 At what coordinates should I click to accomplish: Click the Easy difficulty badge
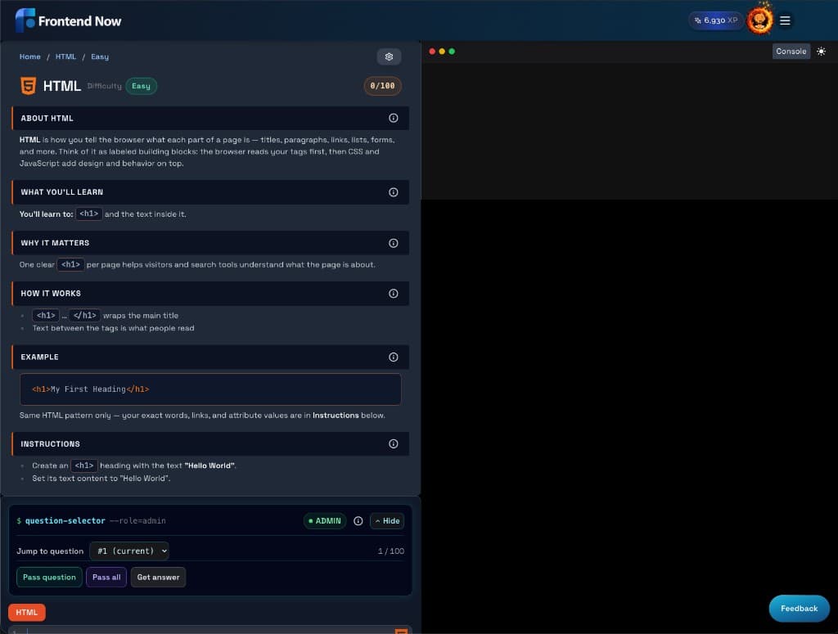pos(141,86)
